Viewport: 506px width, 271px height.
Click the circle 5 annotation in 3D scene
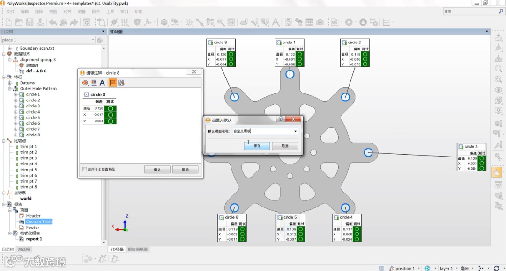click(x=291, y=228)
